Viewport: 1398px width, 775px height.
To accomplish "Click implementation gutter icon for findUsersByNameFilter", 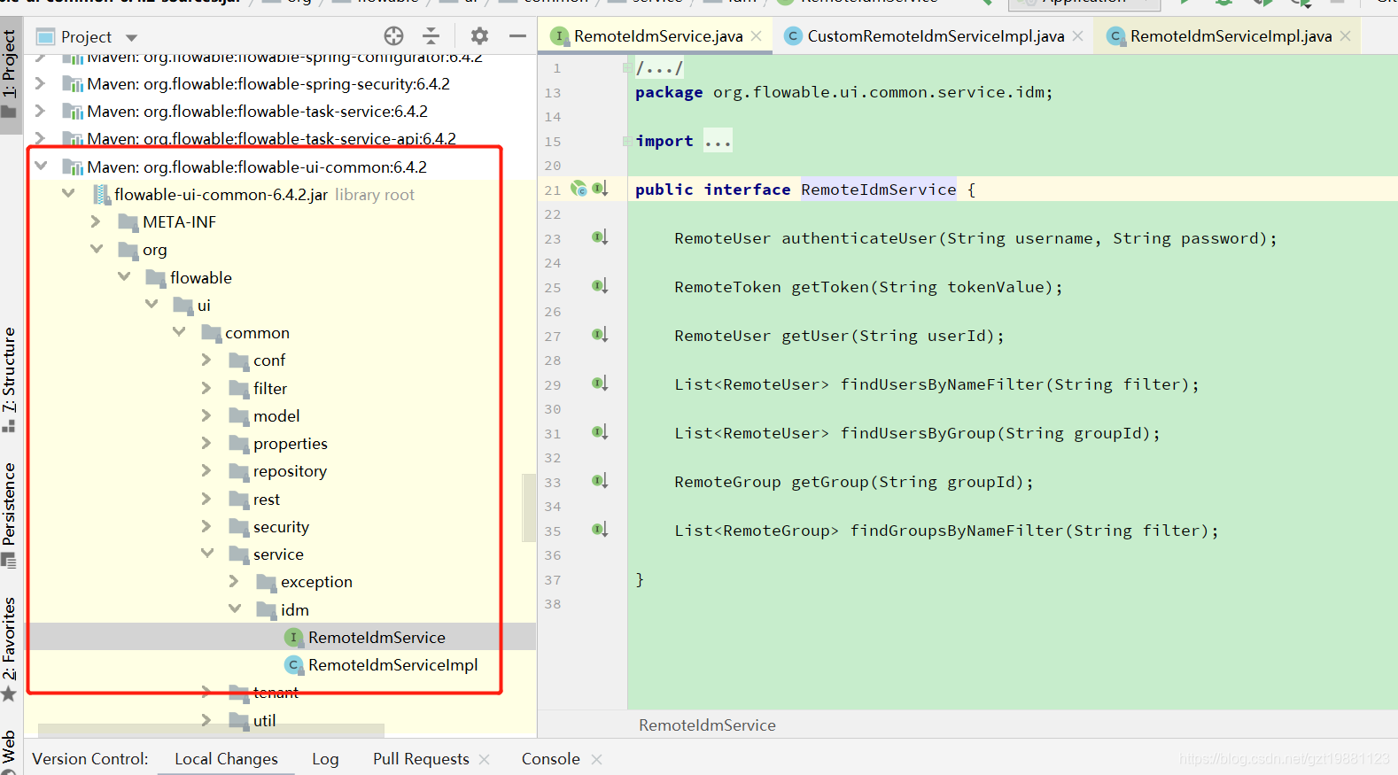I will (x=600, y=384).
